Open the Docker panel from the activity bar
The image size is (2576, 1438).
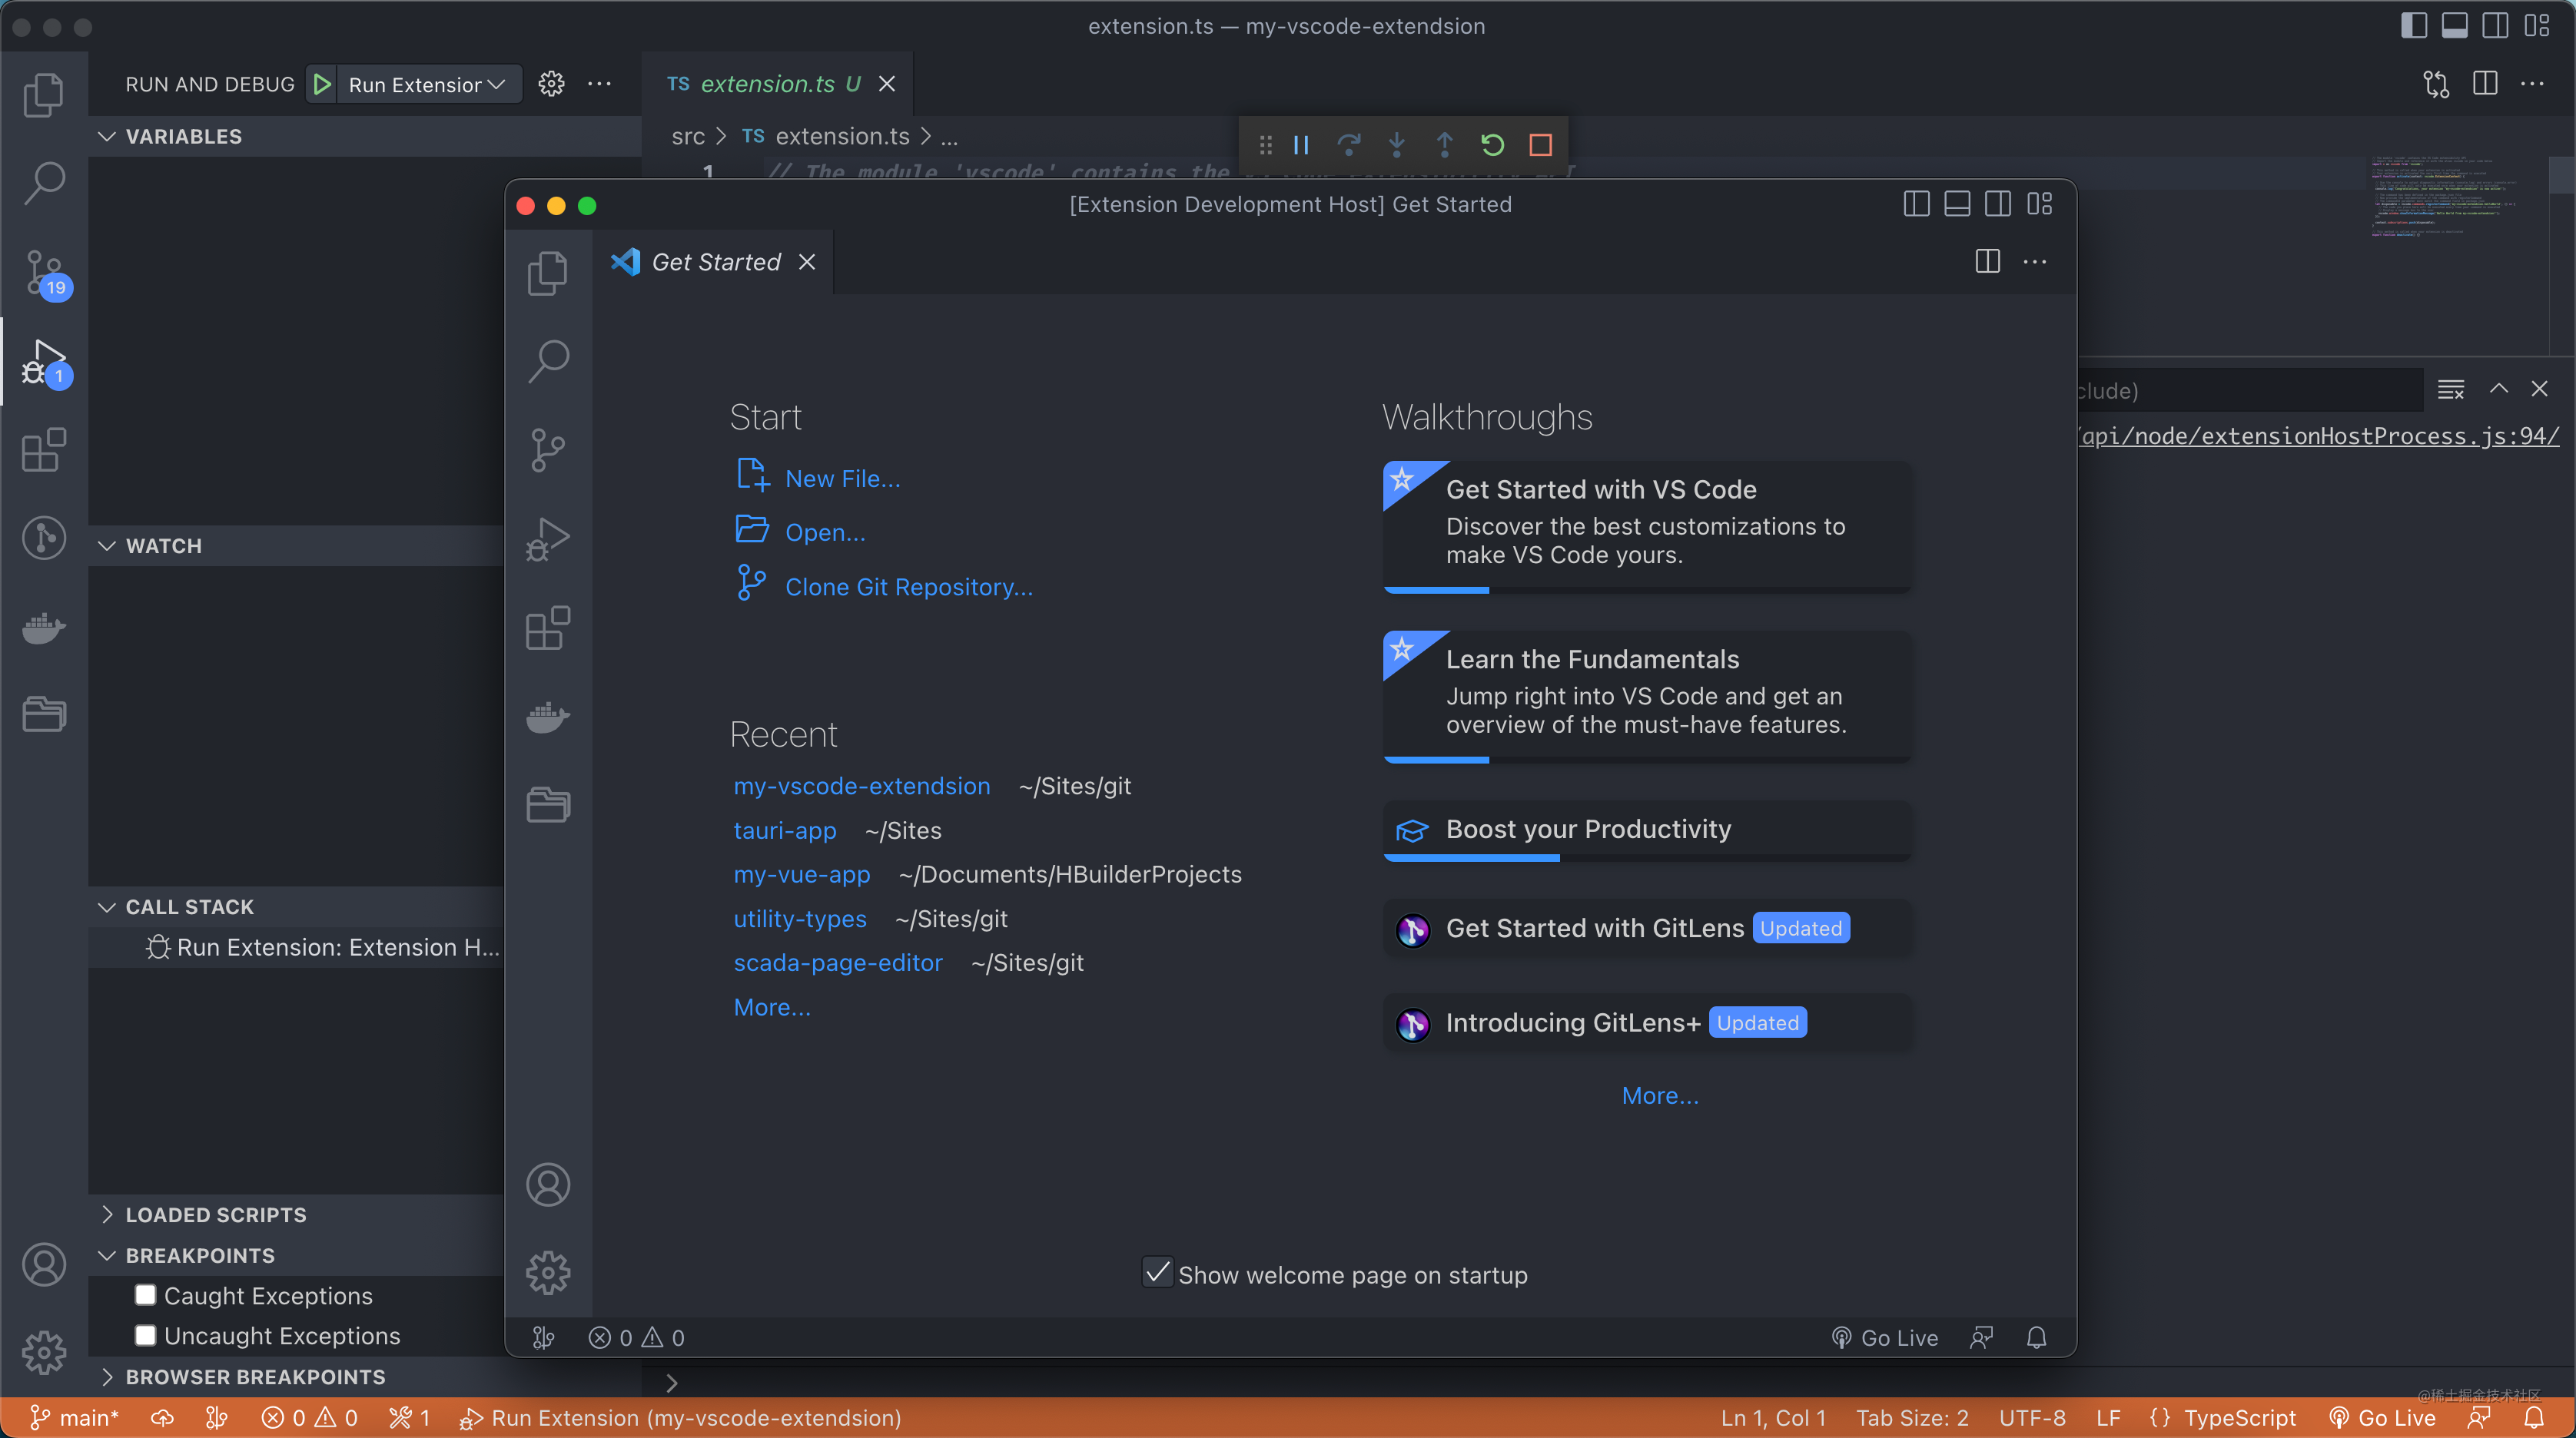click(44, 628)
